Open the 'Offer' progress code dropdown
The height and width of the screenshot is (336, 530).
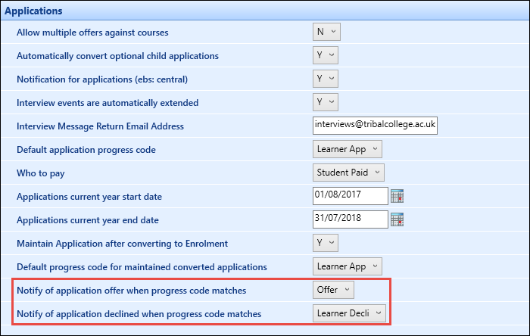point(333,290)
